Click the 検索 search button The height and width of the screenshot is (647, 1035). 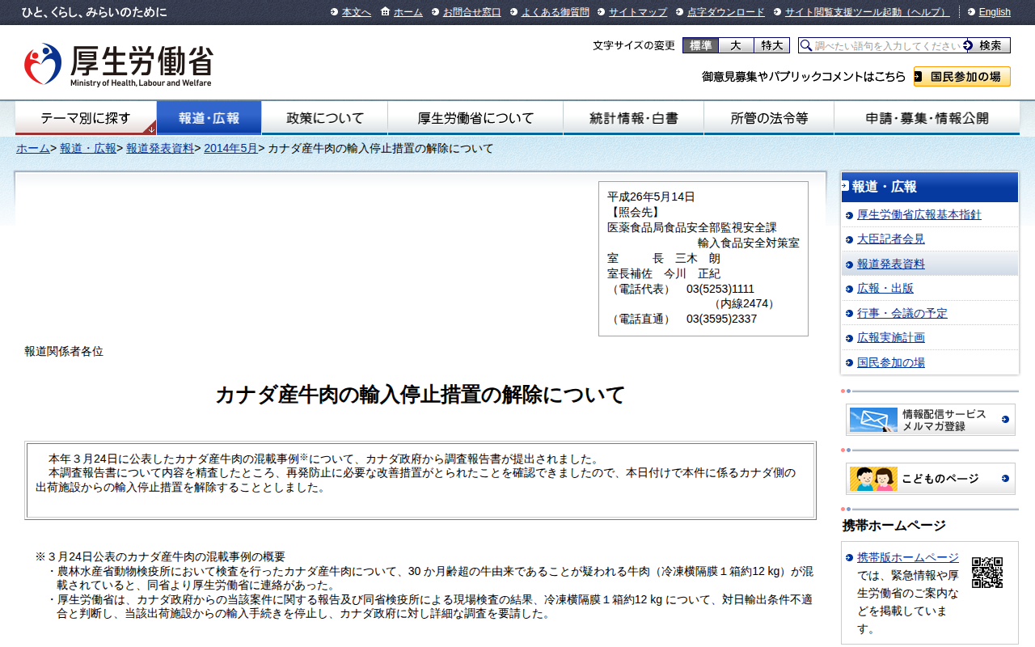(x=990, y=45)
